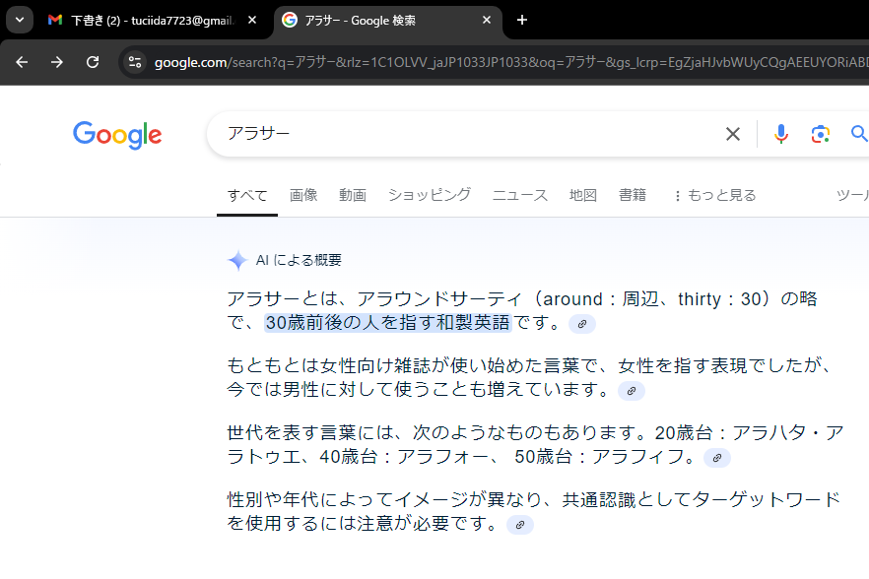
Task: View site information icon in address bar
Action: click(x=135, y=62)
